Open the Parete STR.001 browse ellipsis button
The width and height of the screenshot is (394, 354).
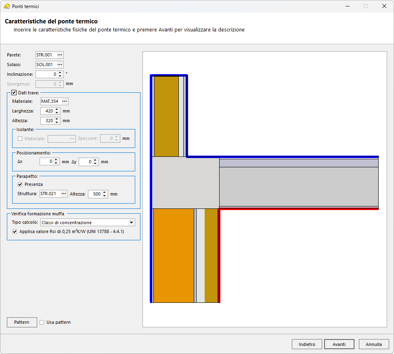[60, 55]
